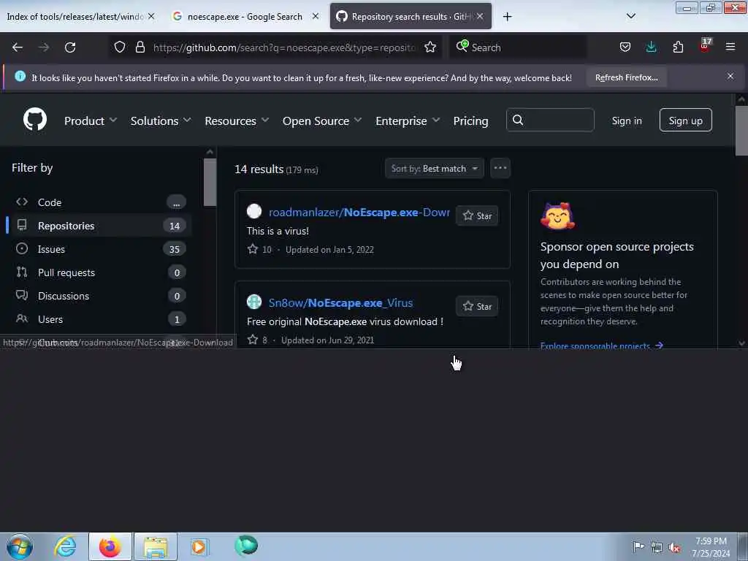The width and height of the screenshot is (748, 561).
Task: Focus the GitHub search input box
Action: (550, 120)
